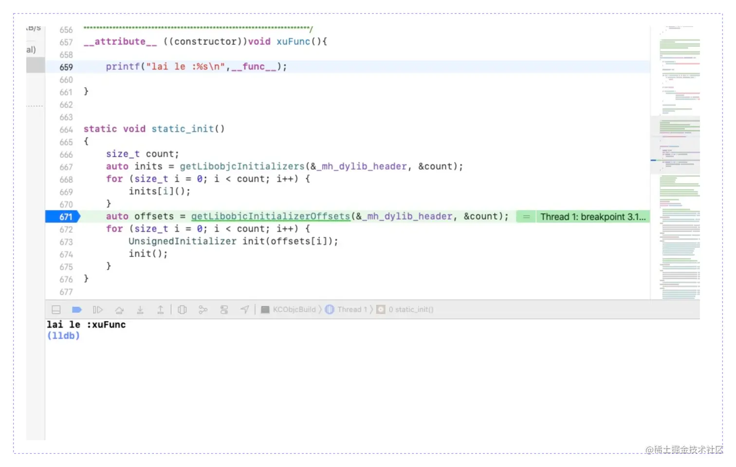736x467 pixels.
Task: Click the equals icon beside the breakpoint annotation
Action: [x=526, y=217]
